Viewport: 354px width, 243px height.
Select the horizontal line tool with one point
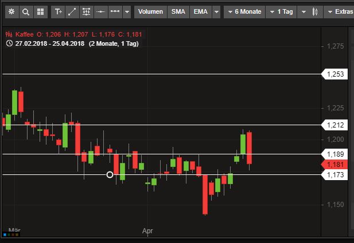click(100, 11)
